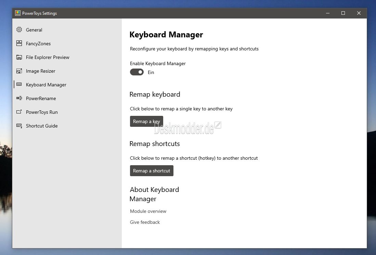
Task: Click the 'Reconfigure your keyboard' description text
Action: 194,49
